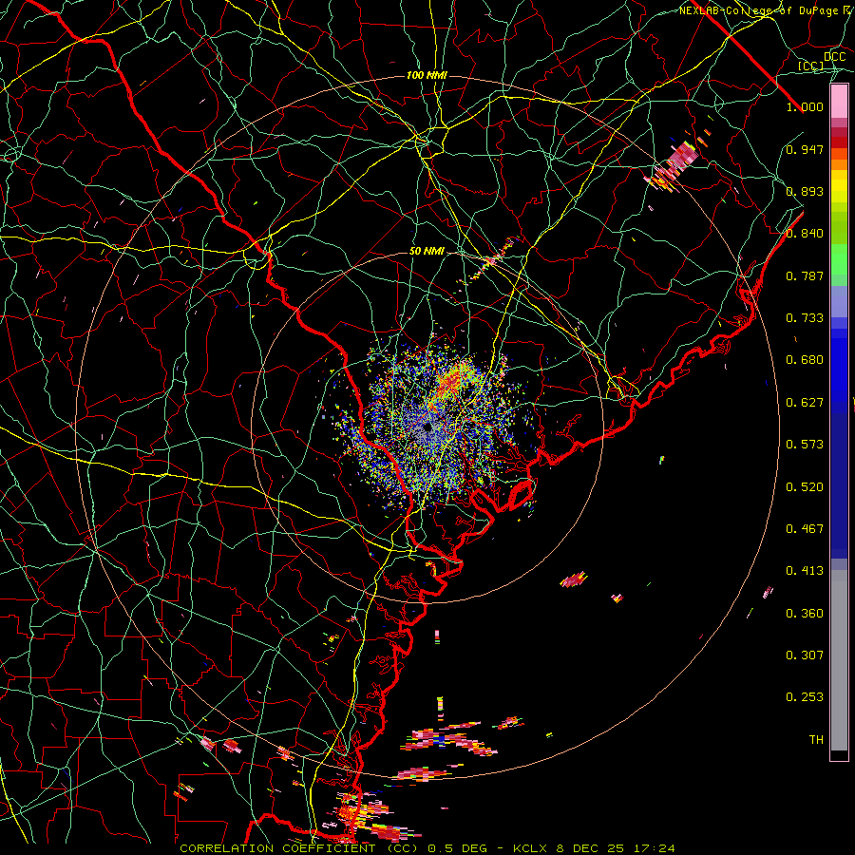Click the 50 NMI range ring label
Viewport: 855px width, 855px height.
[x=427, y=251]
